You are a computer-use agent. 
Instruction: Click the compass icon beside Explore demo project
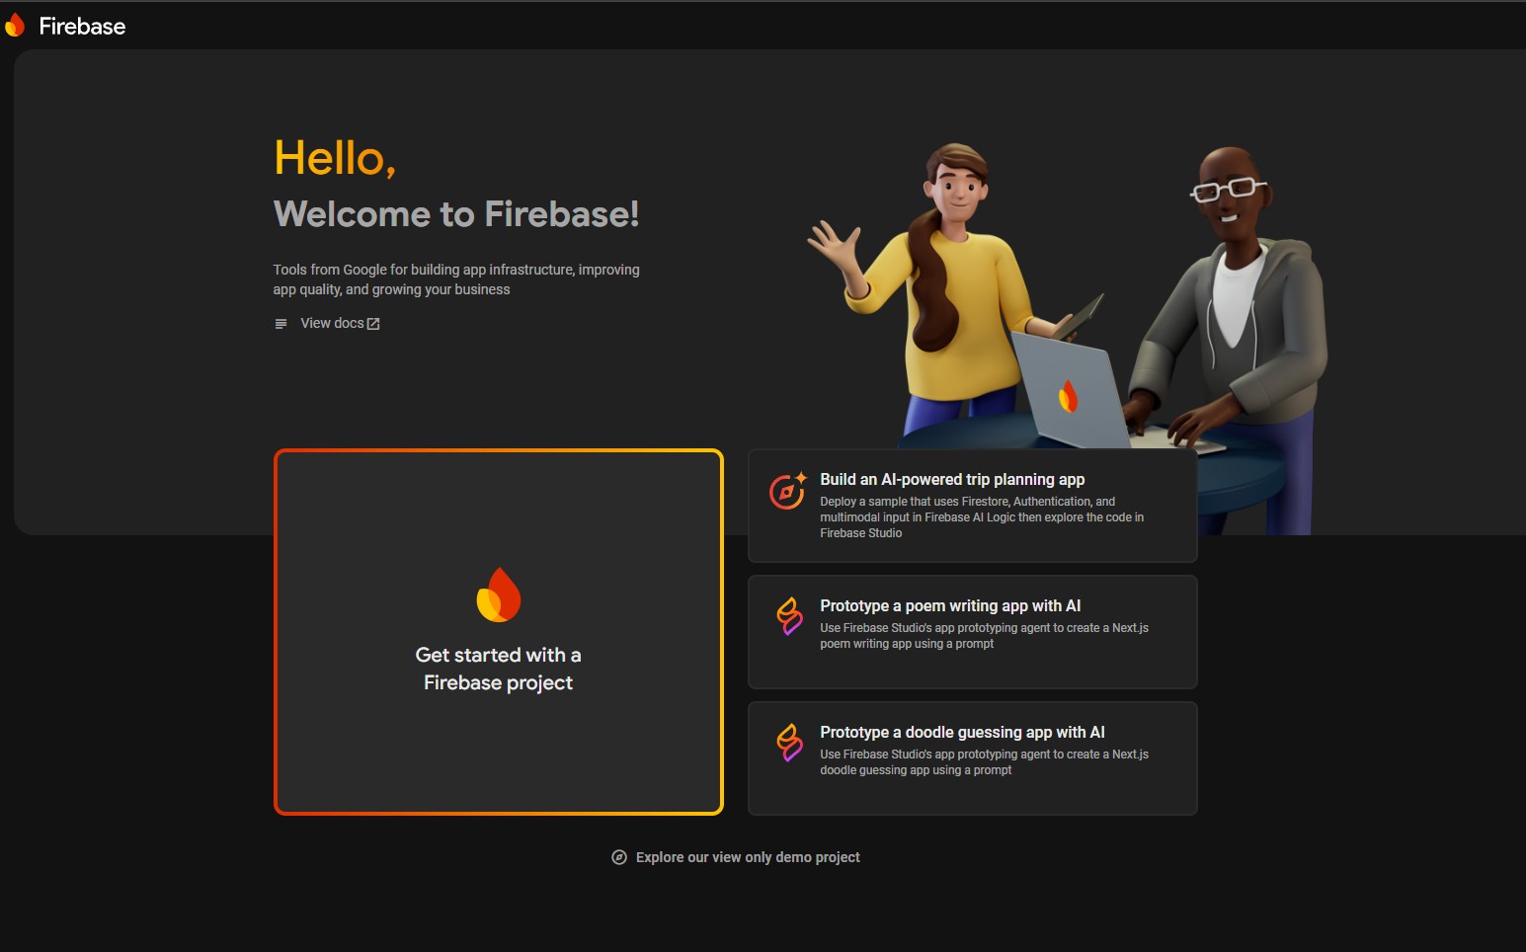[x=619, y=857]
